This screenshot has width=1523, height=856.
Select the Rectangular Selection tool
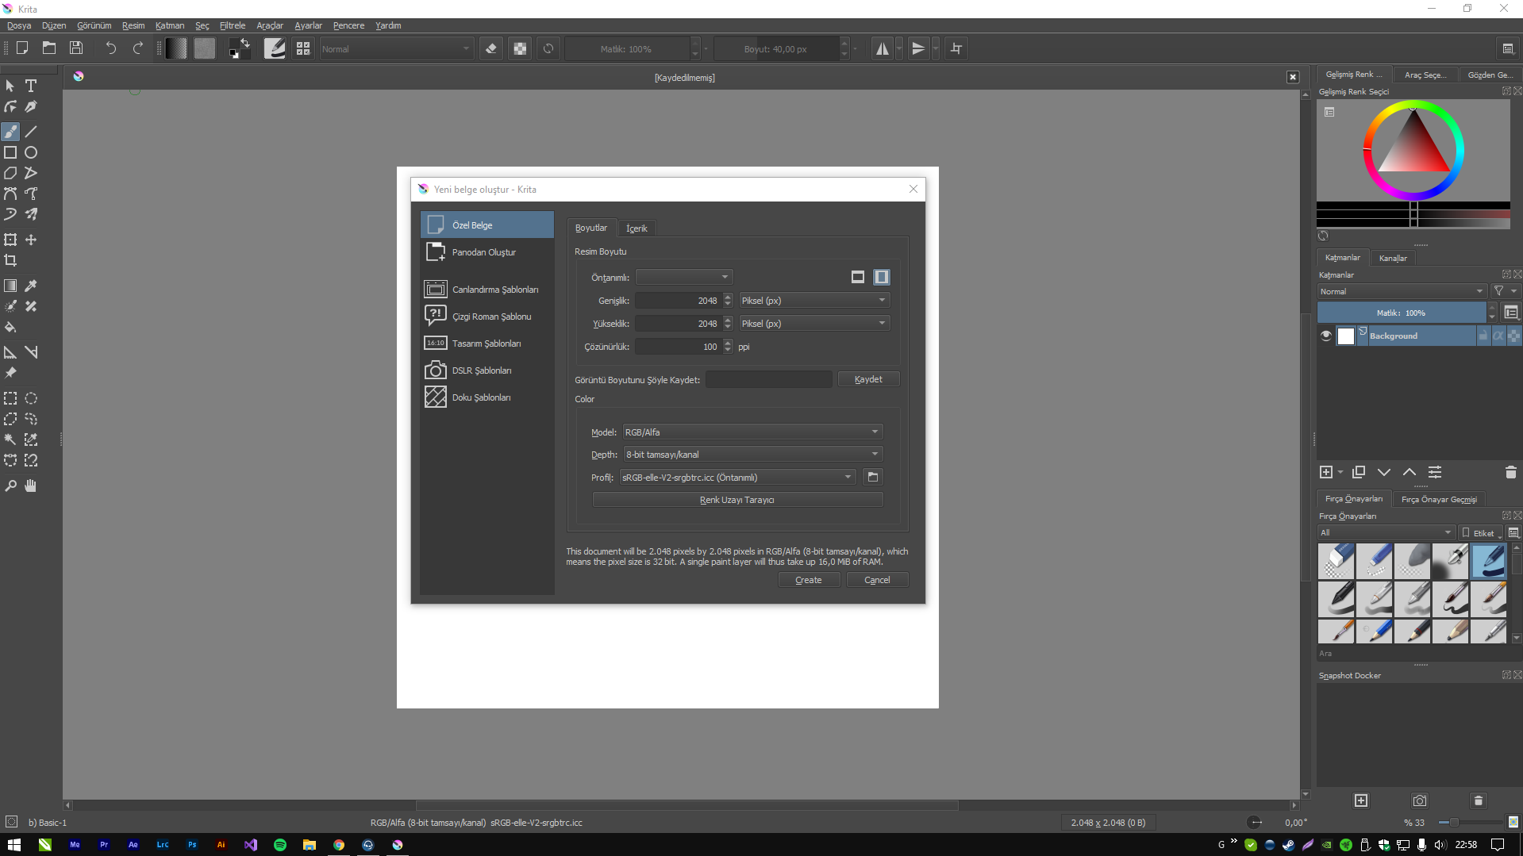[x=10, y=398]
